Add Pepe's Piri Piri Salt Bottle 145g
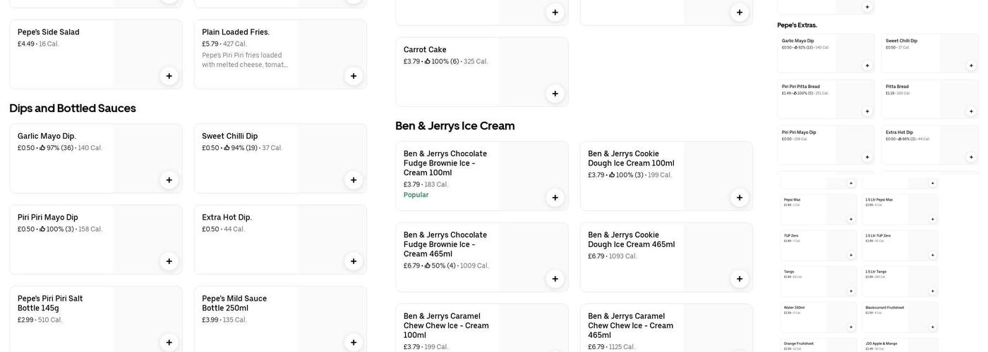 (169, 343)
